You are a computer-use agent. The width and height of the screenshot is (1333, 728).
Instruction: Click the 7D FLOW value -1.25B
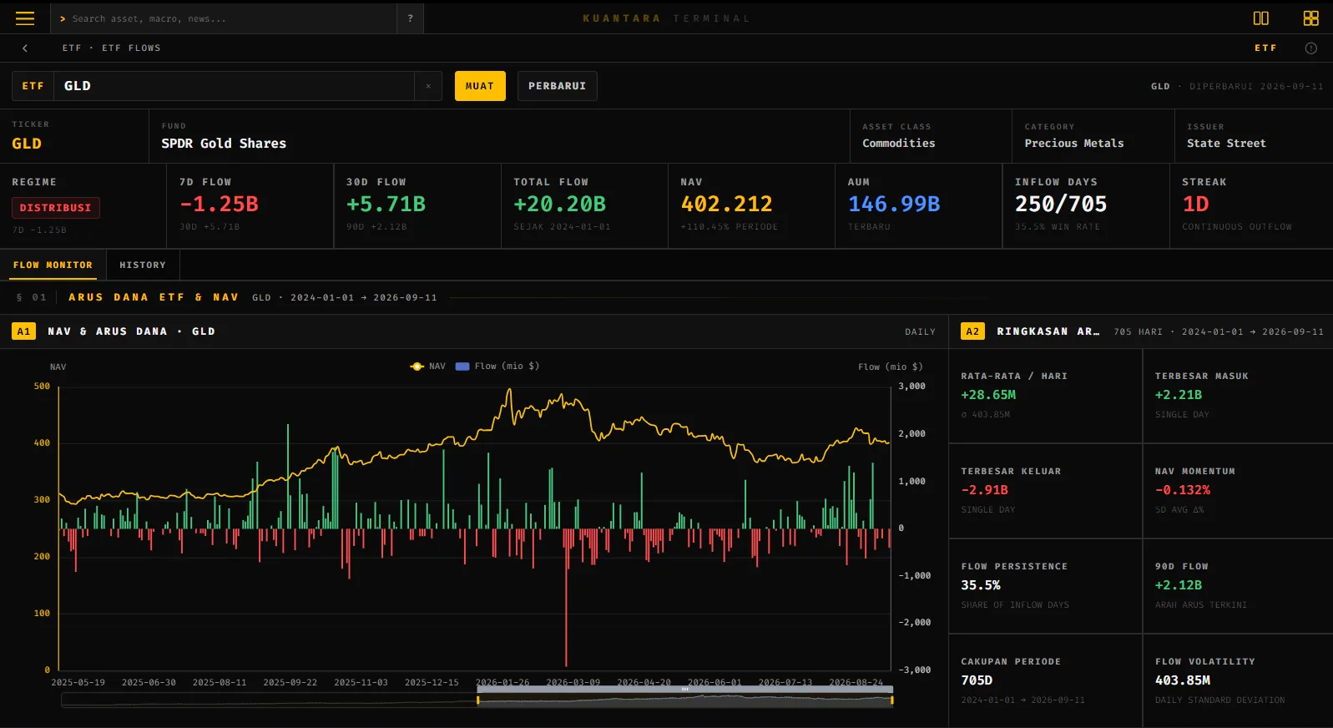(219, 205)
